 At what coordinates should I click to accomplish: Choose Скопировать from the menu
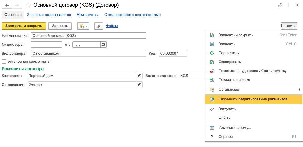(x=254, y=62)
